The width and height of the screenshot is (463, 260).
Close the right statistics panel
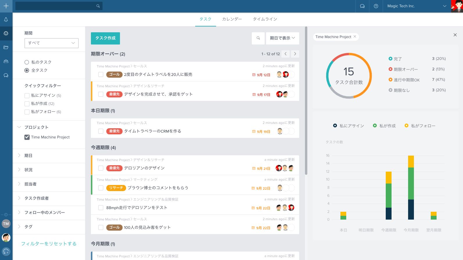[455, 35]
